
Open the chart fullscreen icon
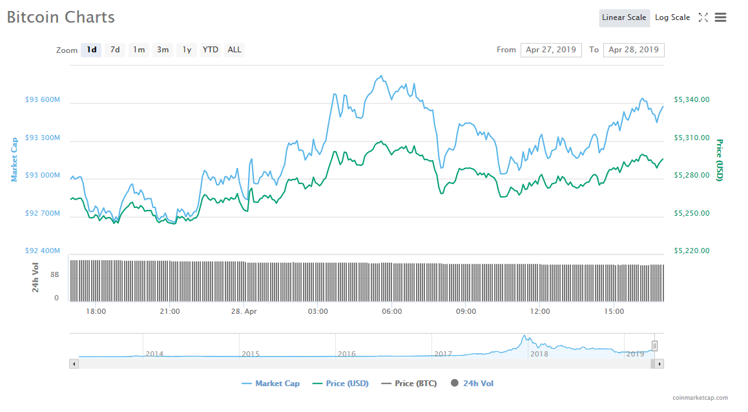703,17
